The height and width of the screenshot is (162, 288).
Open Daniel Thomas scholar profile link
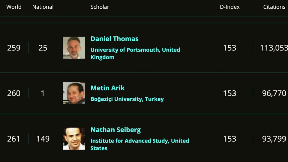114,39
